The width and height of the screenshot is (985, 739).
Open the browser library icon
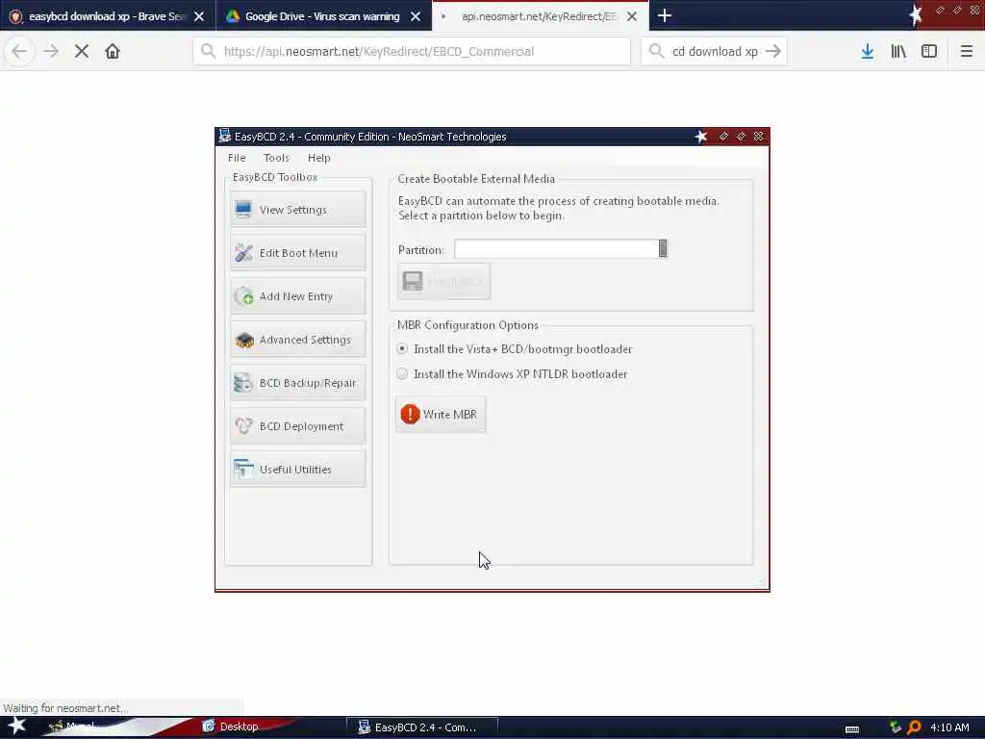click(x=898, y=52)
